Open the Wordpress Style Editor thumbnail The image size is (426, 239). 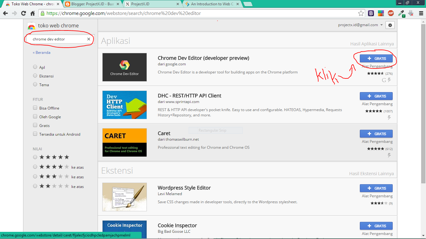click(x=124, y=197)
